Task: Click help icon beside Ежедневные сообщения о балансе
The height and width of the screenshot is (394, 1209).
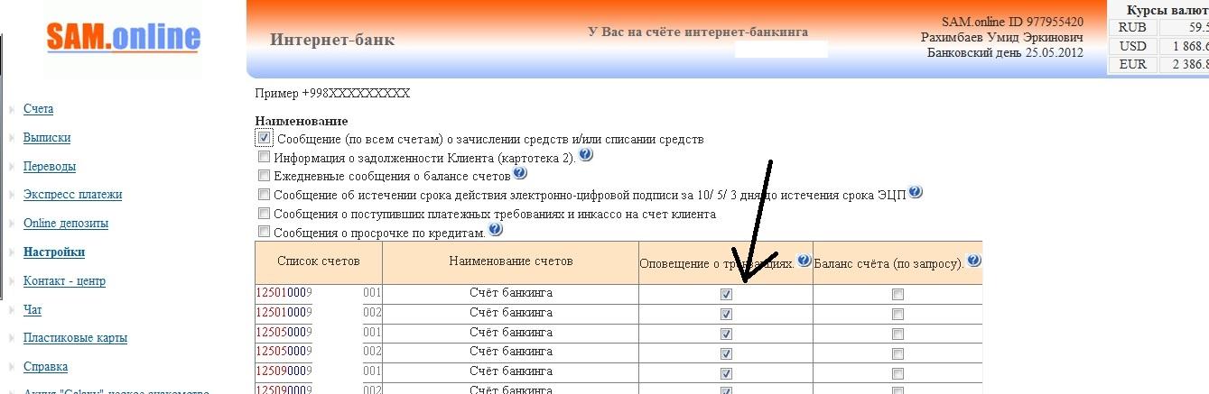Action: coord(519,173)
